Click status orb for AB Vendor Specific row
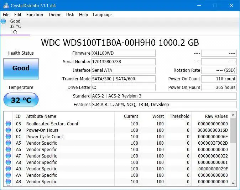240x190 pixels. click(x=8, y=182)
